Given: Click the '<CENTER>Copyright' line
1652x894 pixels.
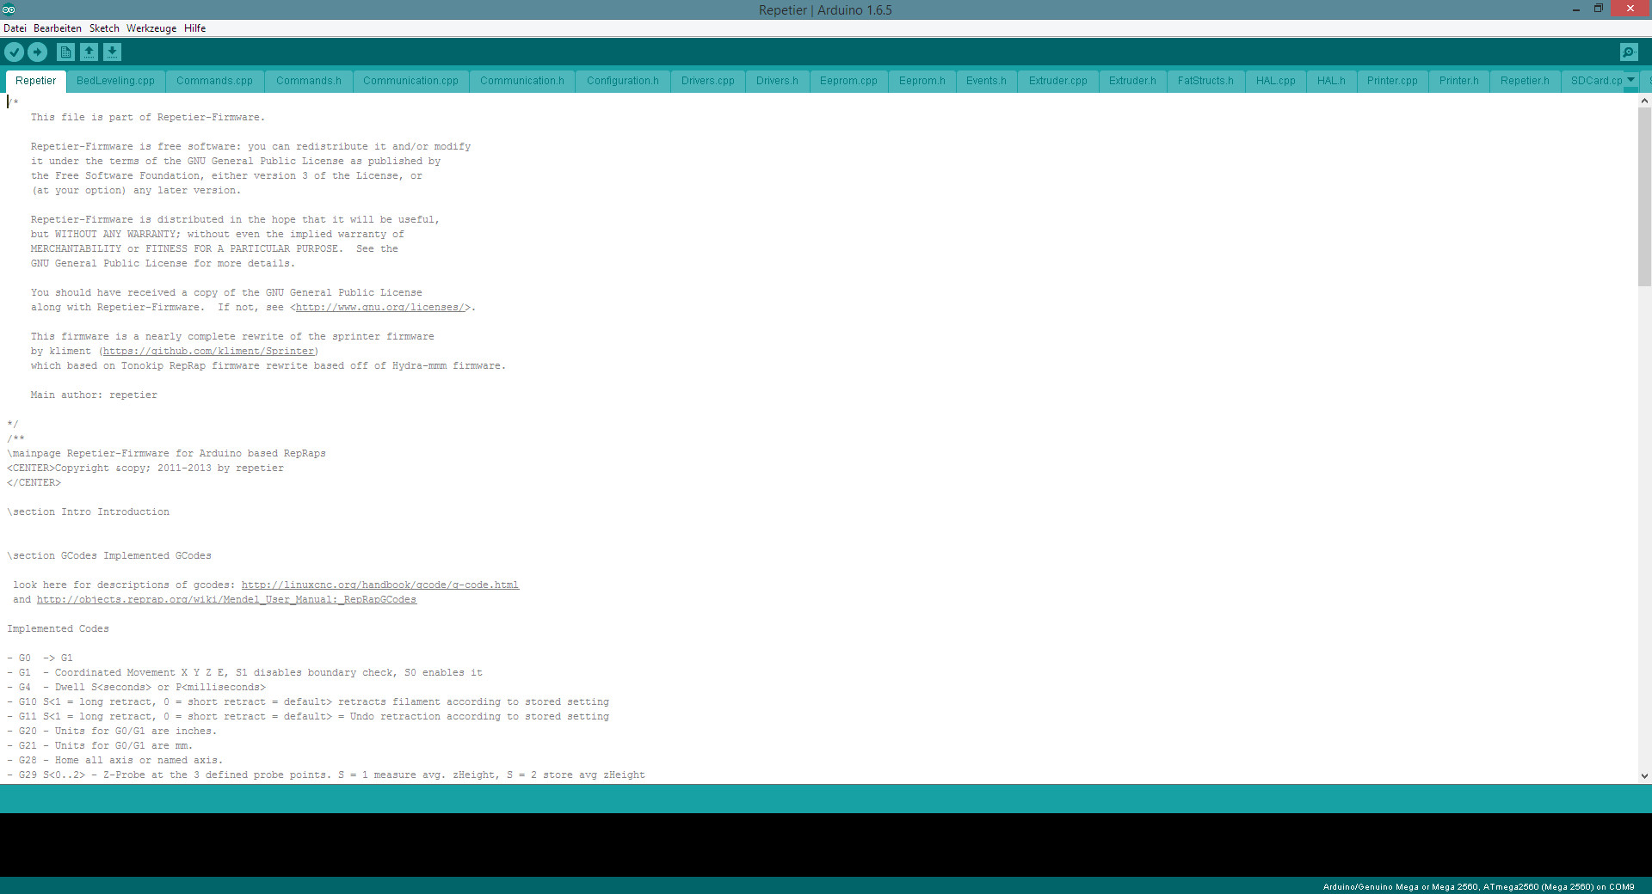Looking at the screenshot, I should pos(145,468).
